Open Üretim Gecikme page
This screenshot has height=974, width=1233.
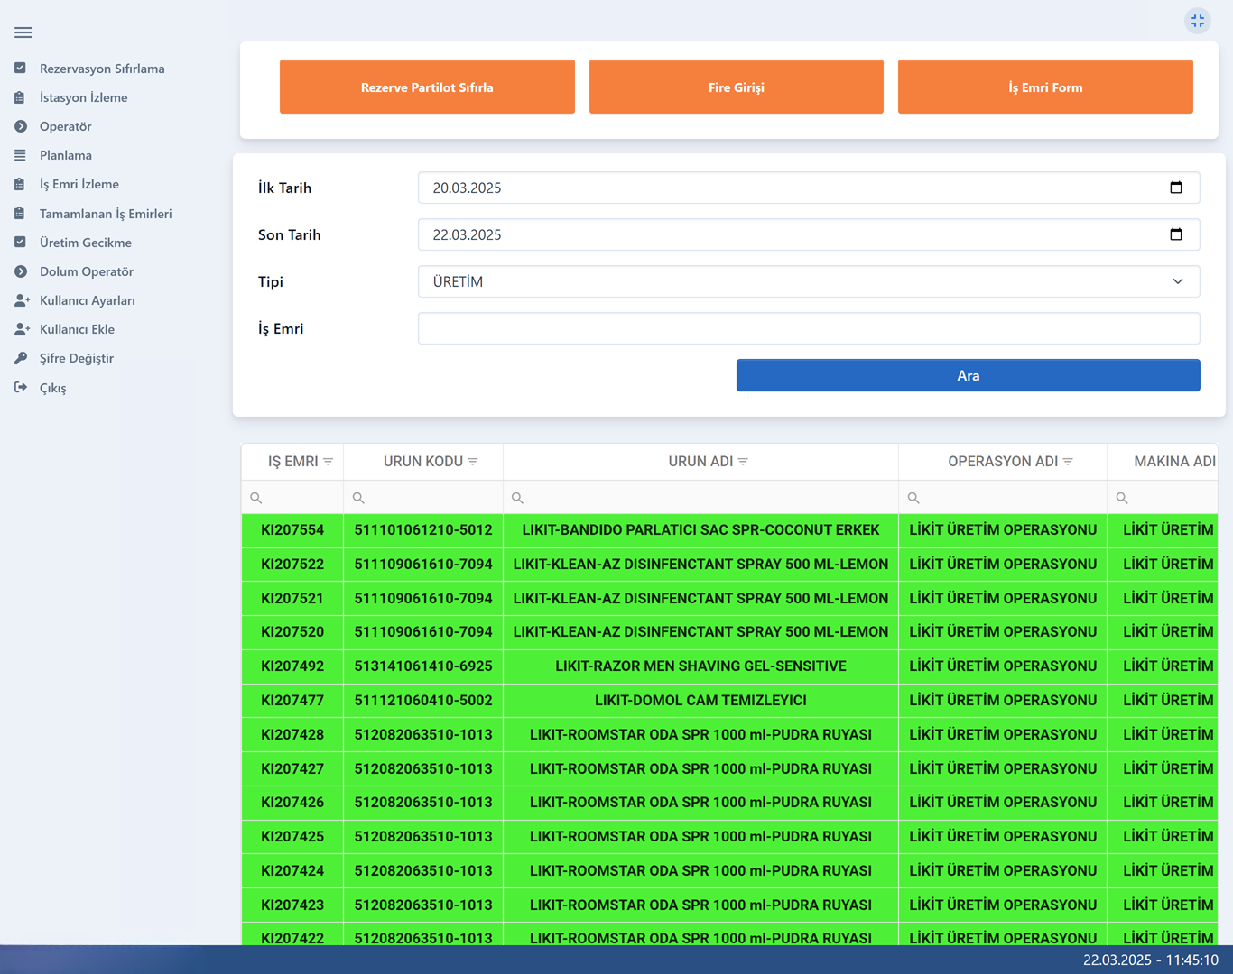point(86,243)
